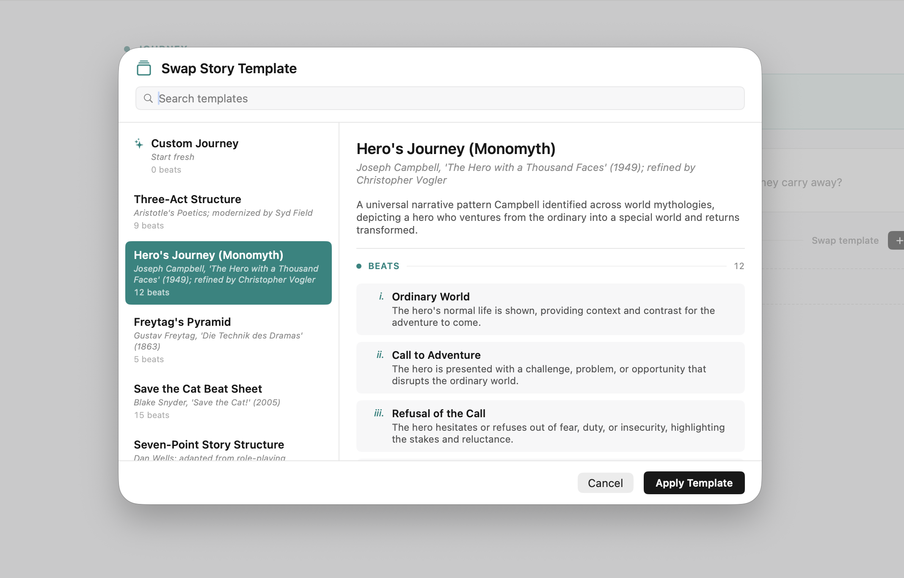Click the roman numeral 'iii.' beat marker
Viewport: 904px width, 578px height.
click(x=379, y=413)
